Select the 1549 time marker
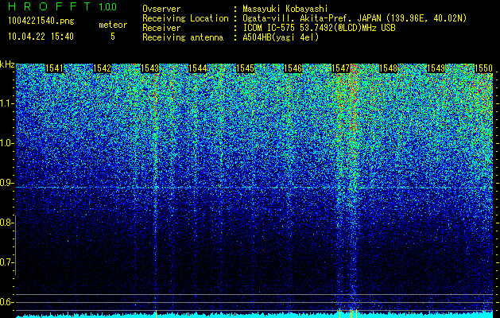 [x=436, y=68]
